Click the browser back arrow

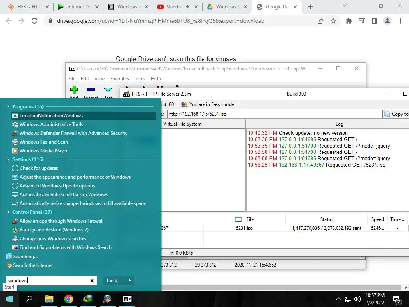9,21
